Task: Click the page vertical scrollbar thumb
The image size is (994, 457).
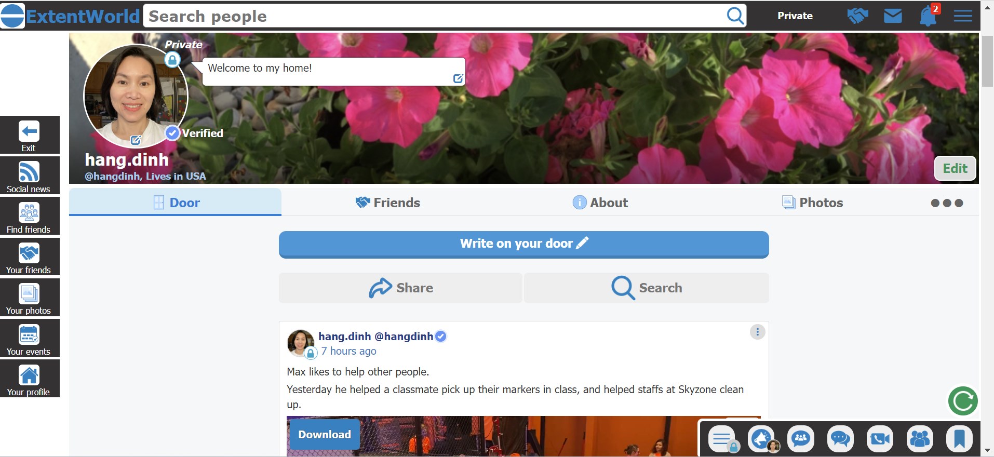Action: 987,61
